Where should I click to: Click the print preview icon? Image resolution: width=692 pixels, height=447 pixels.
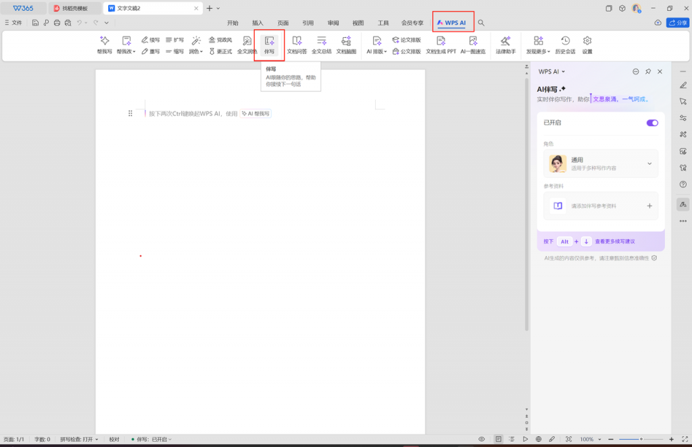click(x=68, y=22)
